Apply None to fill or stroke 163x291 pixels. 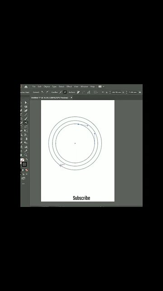pos(27,170)
